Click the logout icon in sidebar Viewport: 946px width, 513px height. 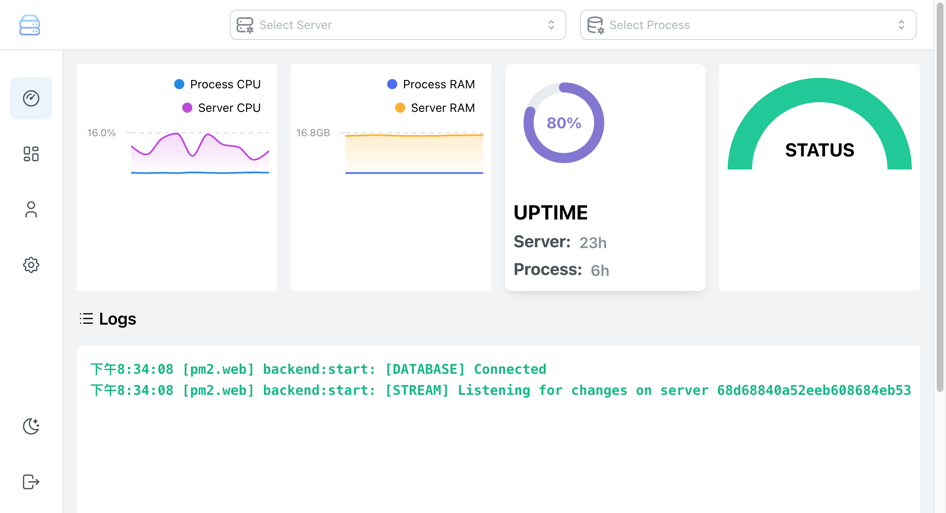tap(31, 482)
